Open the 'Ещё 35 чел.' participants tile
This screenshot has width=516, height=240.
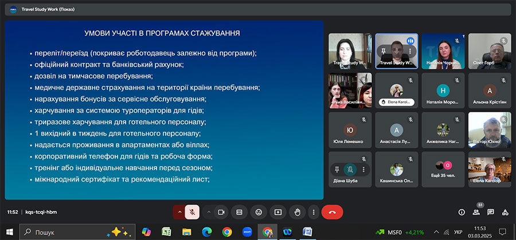click(x=443, y=170)
